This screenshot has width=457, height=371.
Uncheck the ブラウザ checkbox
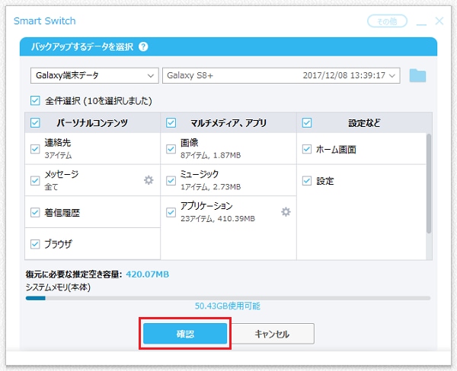pyautogui.click(x=35, y=244)
